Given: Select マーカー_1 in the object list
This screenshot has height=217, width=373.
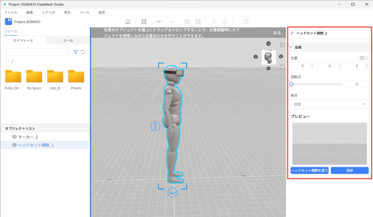Looking at the screenshot, I should click(x=28, y=137).
